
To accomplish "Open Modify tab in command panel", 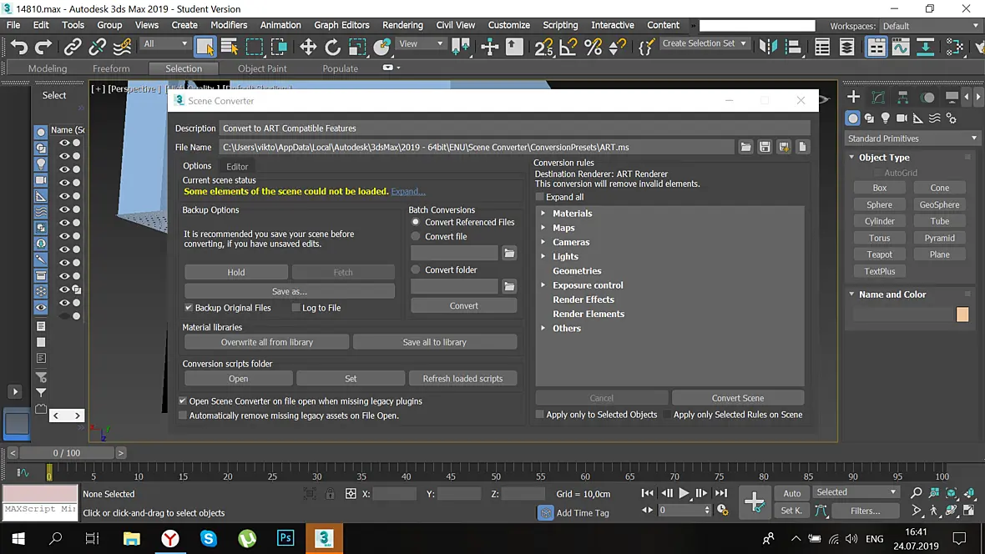I will (x=878, y=97).
